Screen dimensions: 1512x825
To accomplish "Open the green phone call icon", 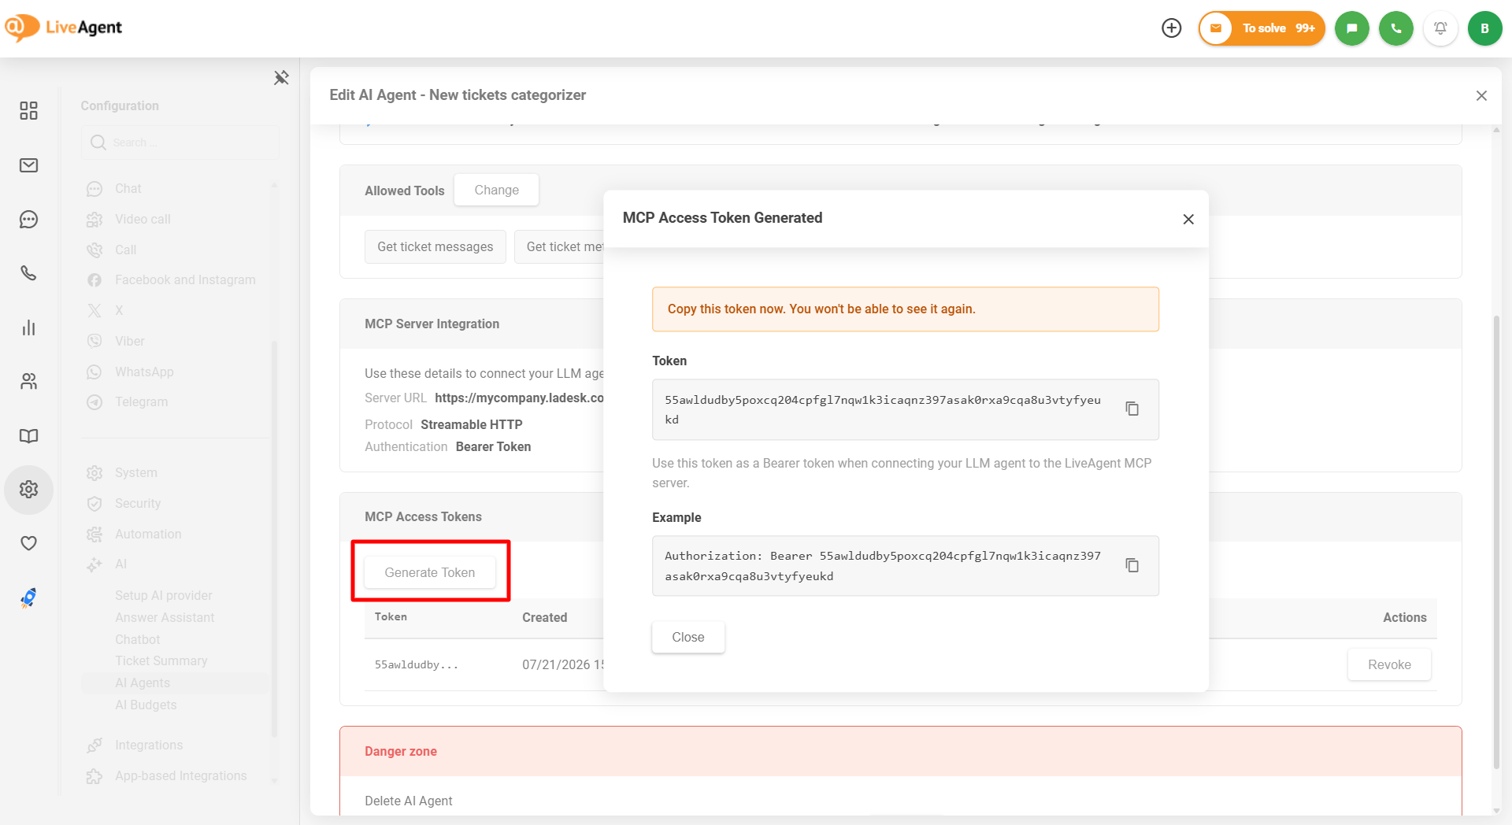I will 1396,28.
